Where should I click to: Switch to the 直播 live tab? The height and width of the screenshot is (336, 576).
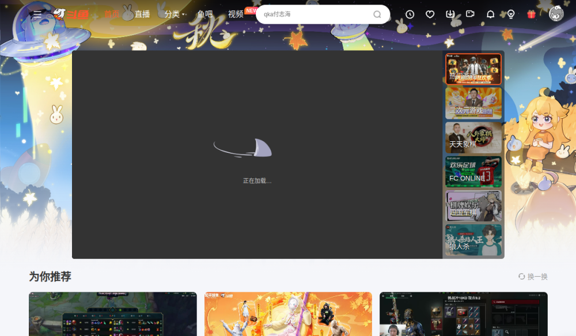click(x=142, y=14)
